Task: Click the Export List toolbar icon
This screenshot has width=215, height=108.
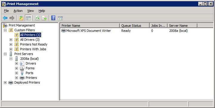Action: point(44,18)
